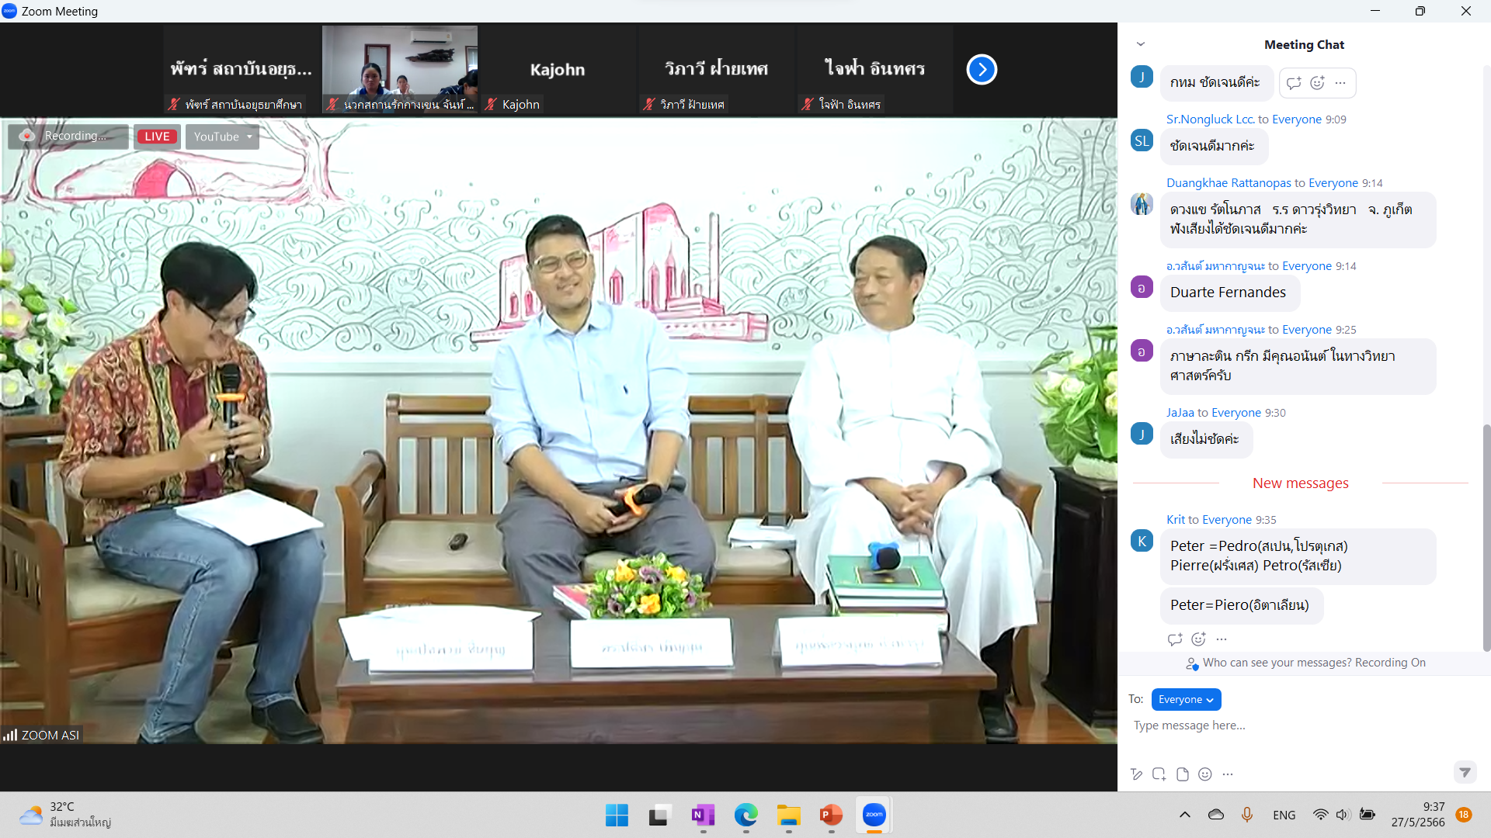Reply to Peter=Piero message thread icon

[1174, 639]
